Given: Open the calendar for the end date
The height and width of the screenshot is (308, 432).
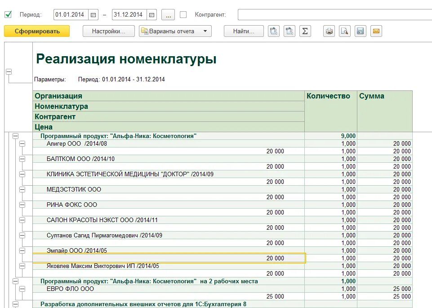Looking at the screenshot, I should coord(151,14).
